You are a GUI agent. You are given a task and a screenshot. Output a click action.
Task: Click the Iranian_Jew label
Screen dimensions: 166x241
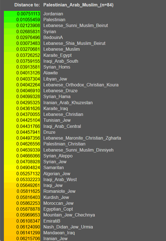(56, 239)
